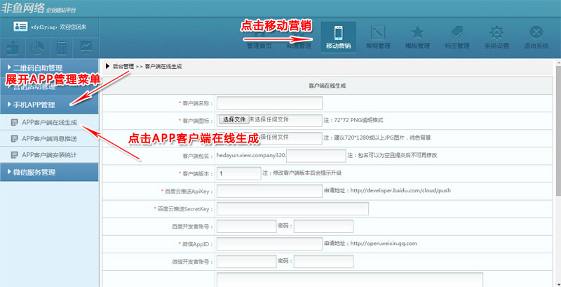Click 选择文件 button for 客户端图标
This screenshot has height=287, width=561.
pyautogui.click(x=234, y=120)
